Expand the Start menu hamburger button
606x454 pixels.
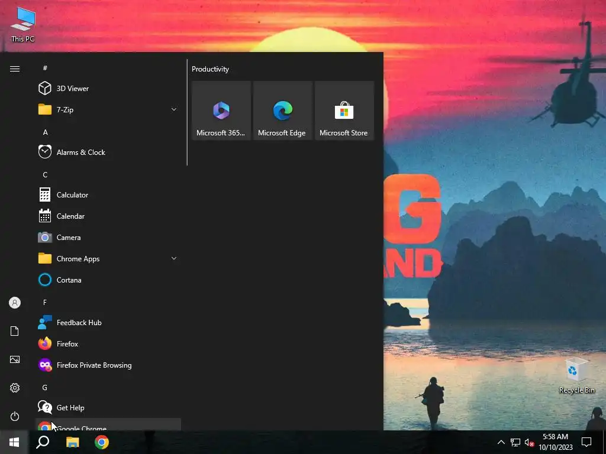15,69
